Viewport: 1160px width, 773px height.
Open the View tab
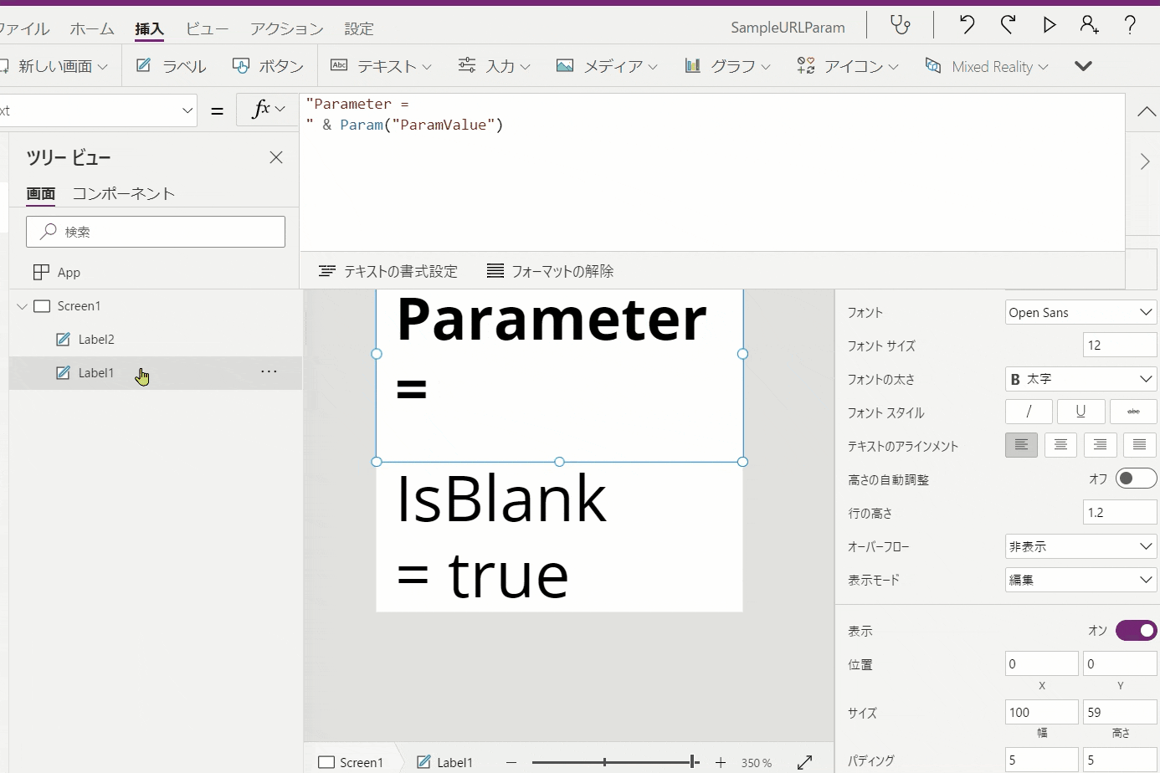coord(207,28)
